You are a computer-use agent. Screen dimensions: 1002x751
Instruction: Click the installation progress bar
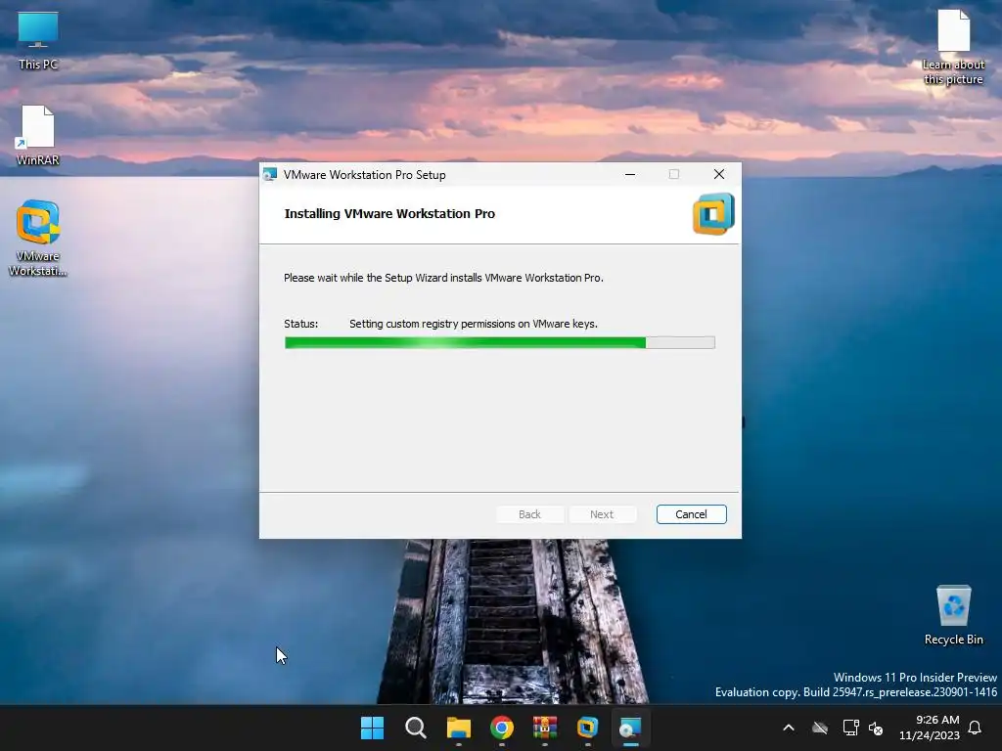tap(500, 343)
